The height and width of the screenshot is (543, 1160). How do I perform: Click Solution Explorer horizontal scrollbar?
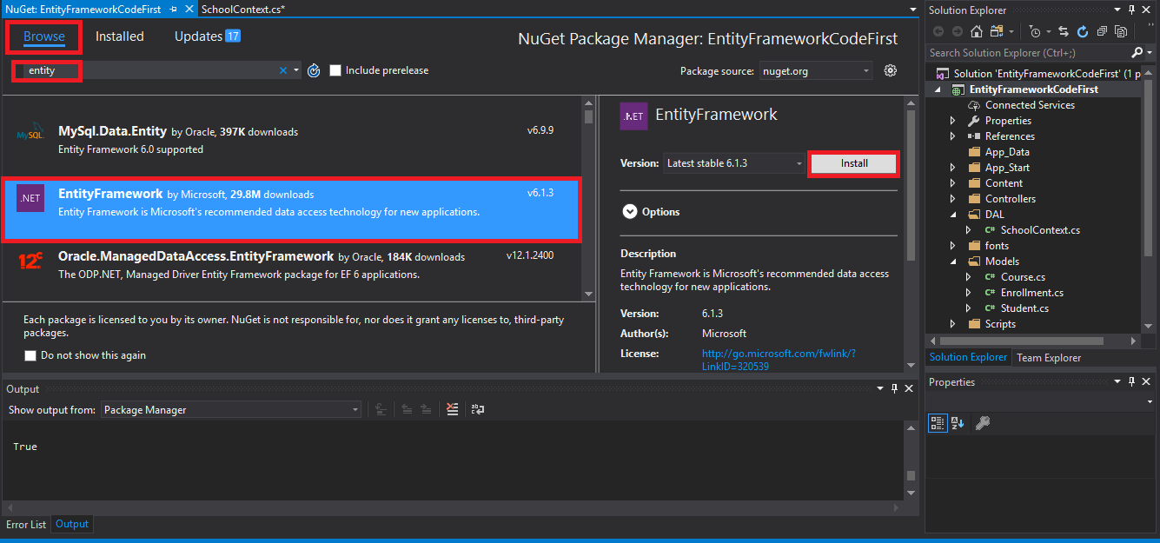pos(1022,341)
